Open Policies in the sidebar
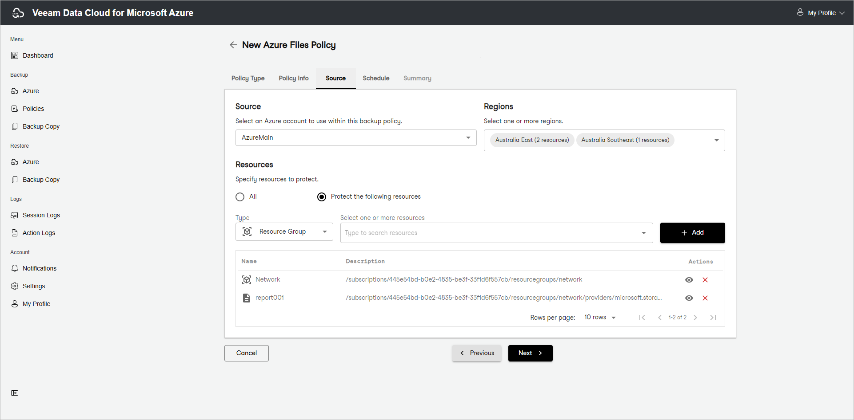 (x=28, y=109)
